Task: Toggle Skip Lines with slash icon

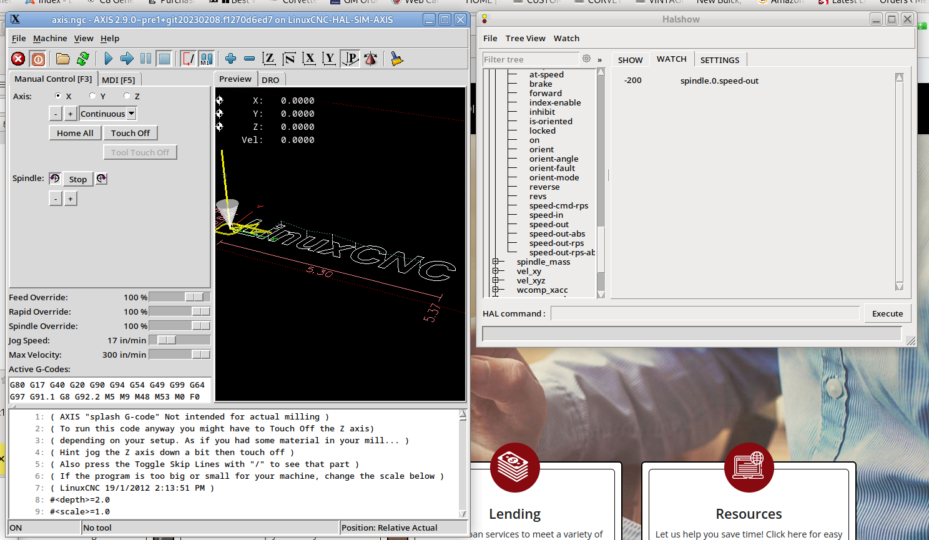Action: click(x=188, y=59)
